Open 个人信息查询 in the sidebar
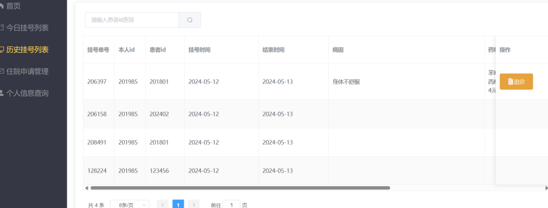Image resolution: width=548 pixels, height=208 pixels. 27,93
